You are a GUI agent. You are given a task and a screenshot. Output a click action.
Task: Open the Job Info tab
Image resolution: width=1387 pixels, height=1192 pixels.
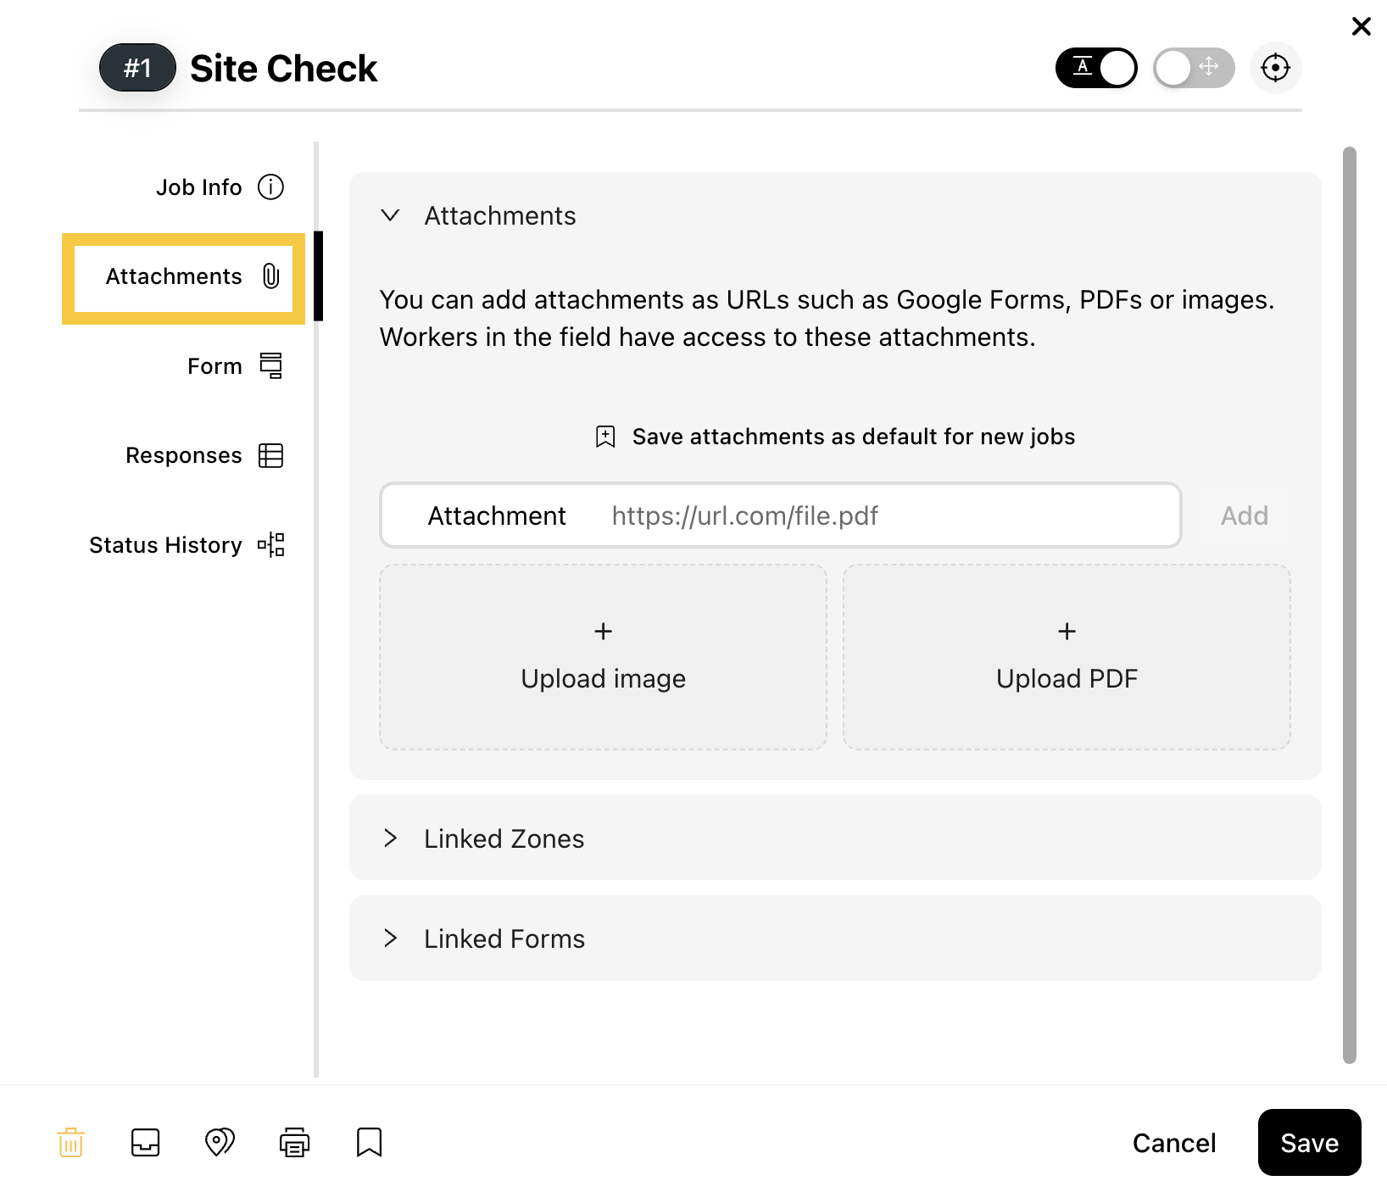click(x=220, y=187)
